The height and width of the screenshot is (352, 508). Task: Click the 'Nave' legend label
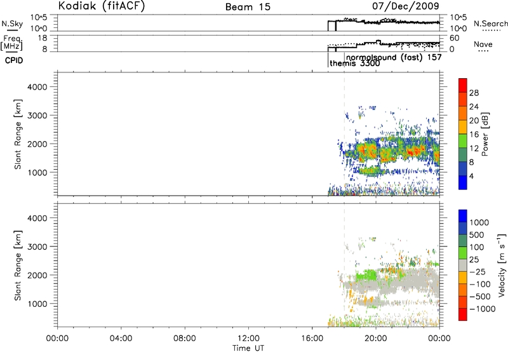point(483,44)
